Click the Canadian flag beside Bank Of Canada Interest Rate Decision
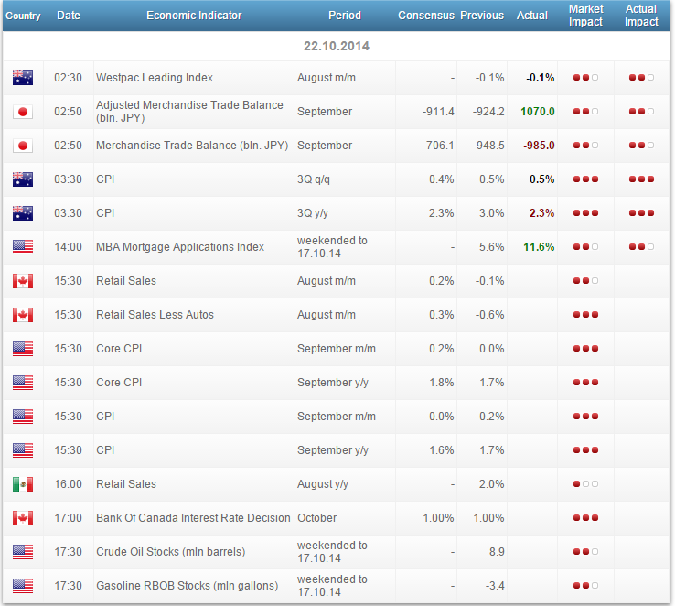The height and width of the screenshot is (606, 675). click(23, 518)
